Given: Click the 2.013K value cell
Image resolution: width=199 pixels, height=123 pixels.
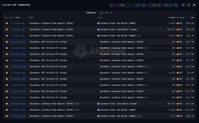Looking at the screenshot, I should 172,110.
